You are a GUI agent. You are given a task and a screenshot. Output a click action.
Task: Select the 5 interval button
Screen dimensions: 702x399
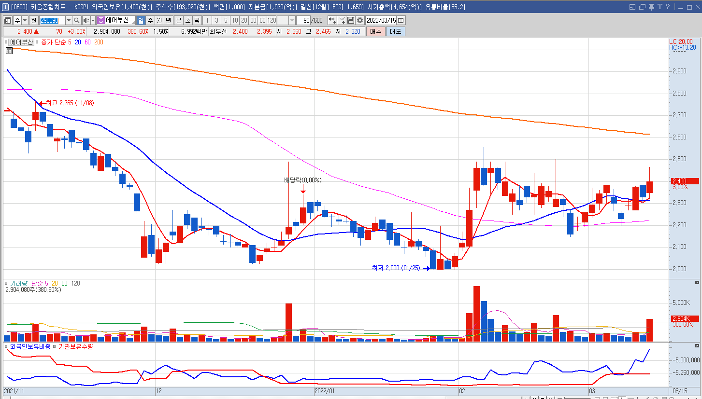click(x=226, y=20)
